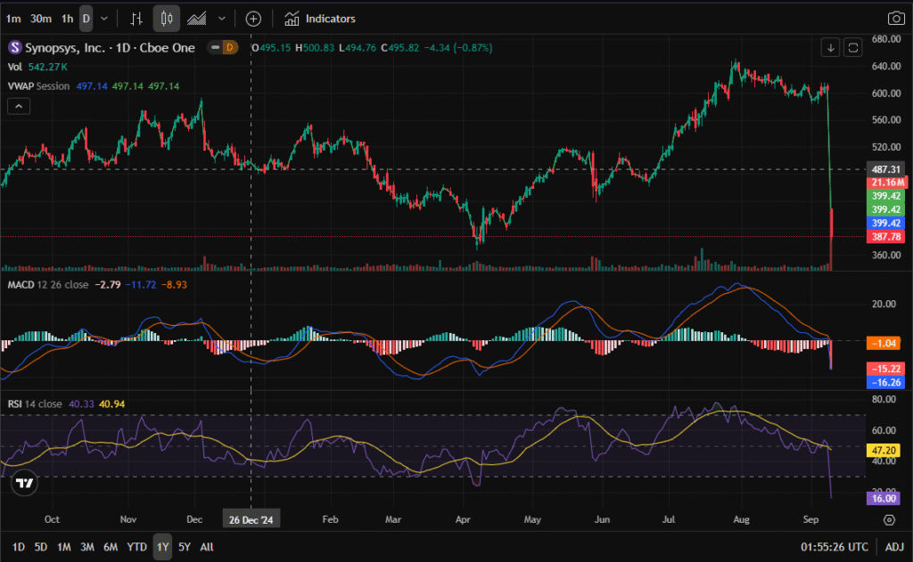Toggle the ADJ adjusted data option
The width and height of the screenshot is (913, 562).
(893, 546)
